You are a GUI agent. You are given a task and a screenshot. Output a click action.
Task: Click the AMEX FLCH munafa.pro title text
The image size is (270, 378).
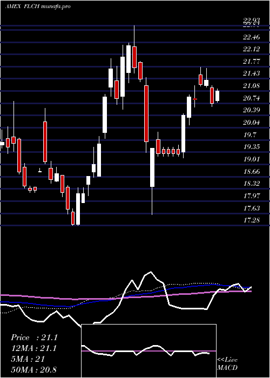[x=38, y=6]
